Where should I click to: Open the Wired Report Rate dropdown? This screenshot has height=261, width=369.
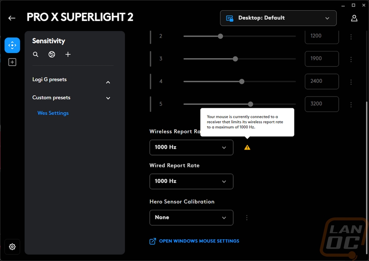pyautogui.click(x=191, y=181)
